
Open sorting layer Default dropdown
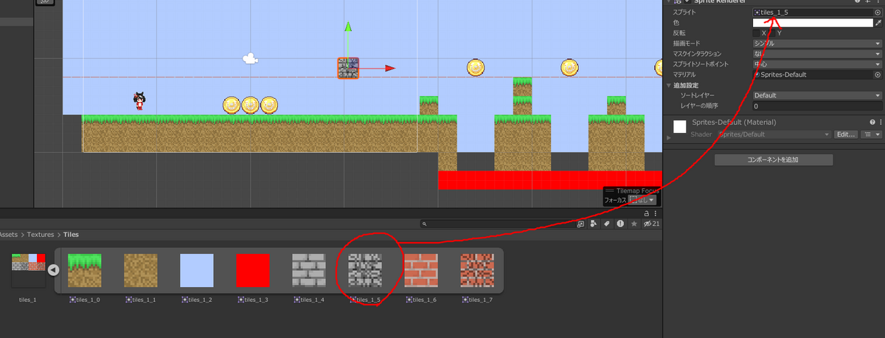pos(818,95)
